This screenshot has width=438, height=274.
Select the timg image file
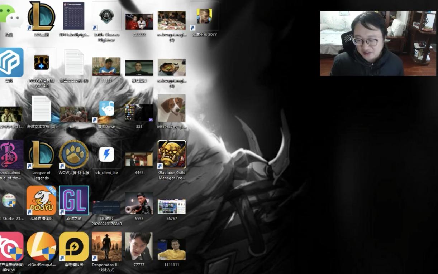tap(74, 114)
